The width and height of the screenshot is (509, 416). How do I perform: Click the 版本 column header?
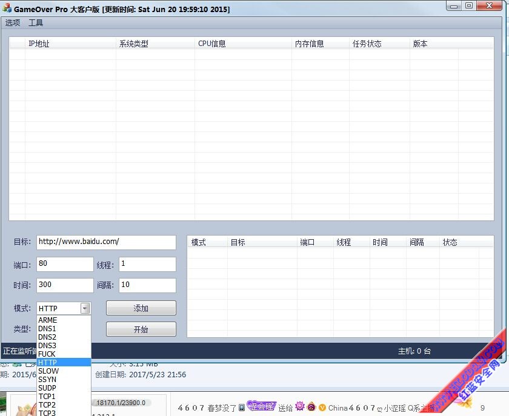point(434,44)
